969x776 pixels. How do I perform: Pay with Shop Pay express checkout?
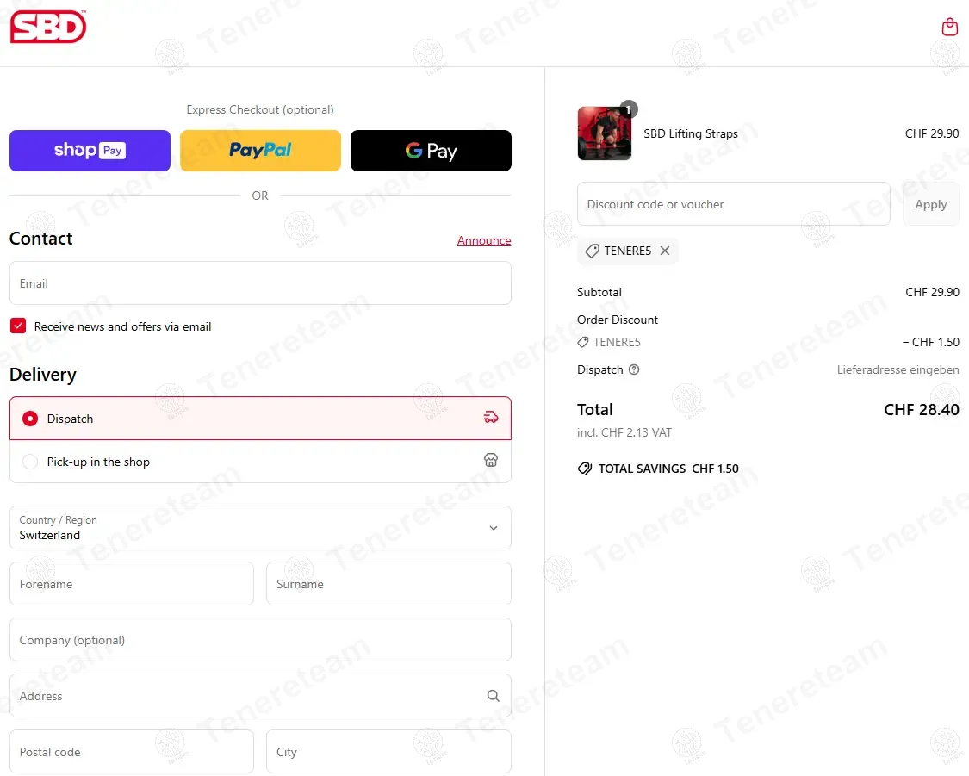[90, 151]
